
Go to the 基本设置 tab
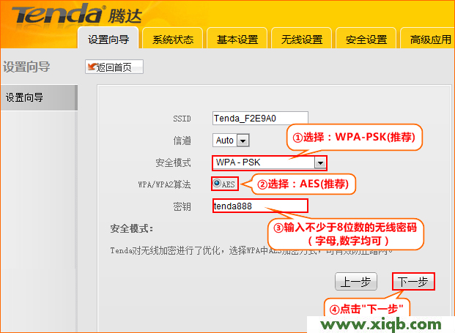[237, 40]
